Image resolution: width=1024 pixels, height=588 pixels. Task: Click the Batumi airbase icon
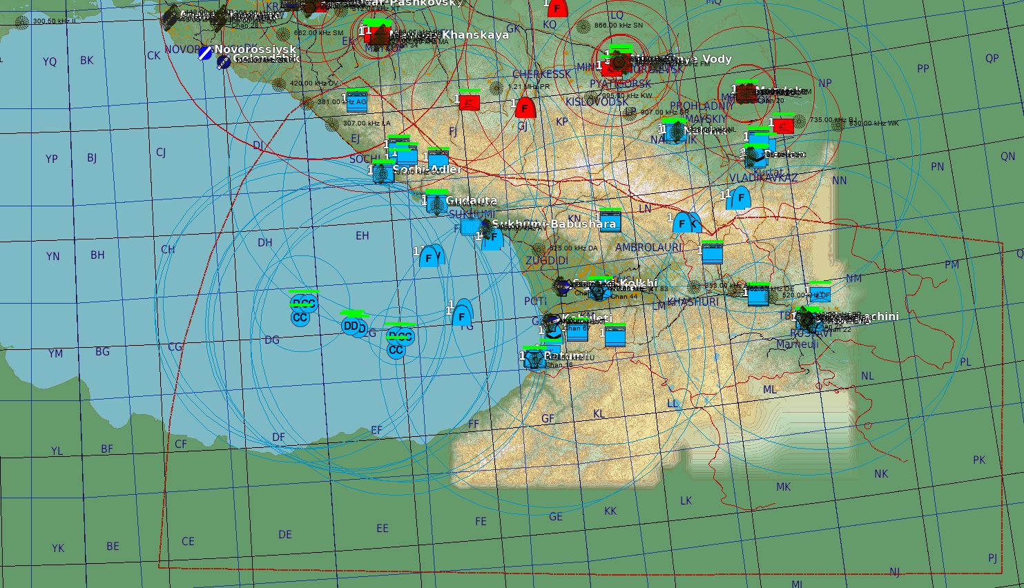tap(534, 359)
